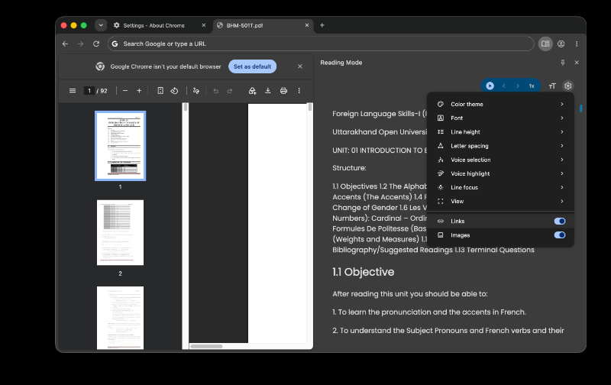Turn off the Links toggle
Image resolution: width=611 pixels, height=385 pixels.
(x=560, y=221)
